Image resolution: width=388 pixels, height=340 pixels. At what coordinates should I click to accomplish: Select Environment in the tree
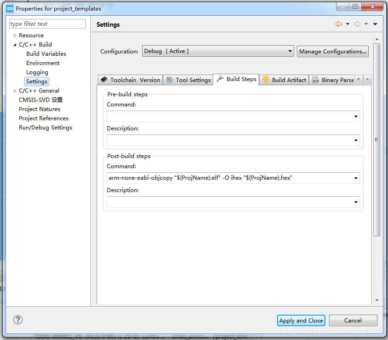click(43, 63)
